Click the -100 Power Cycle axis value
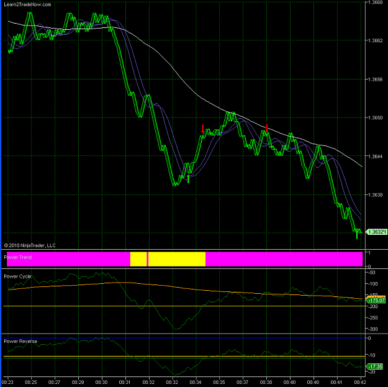 373,284
